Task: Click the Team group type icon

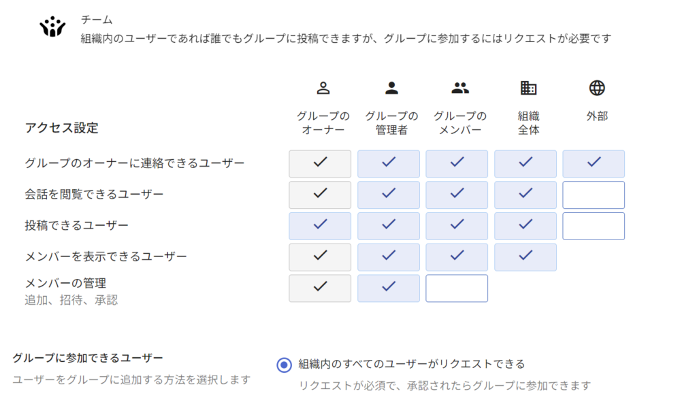Action: (x=52, y=27)
